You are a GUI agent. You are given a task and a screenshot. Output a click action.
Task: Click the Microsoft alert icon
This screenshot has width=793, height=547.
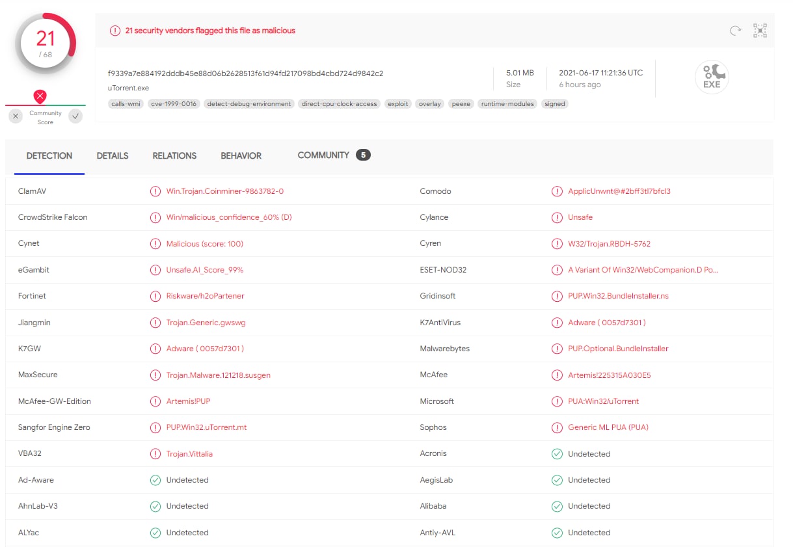557,401
